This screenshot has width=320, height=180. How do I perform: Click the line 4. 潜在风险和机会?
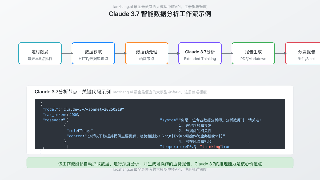coord(196,141)
